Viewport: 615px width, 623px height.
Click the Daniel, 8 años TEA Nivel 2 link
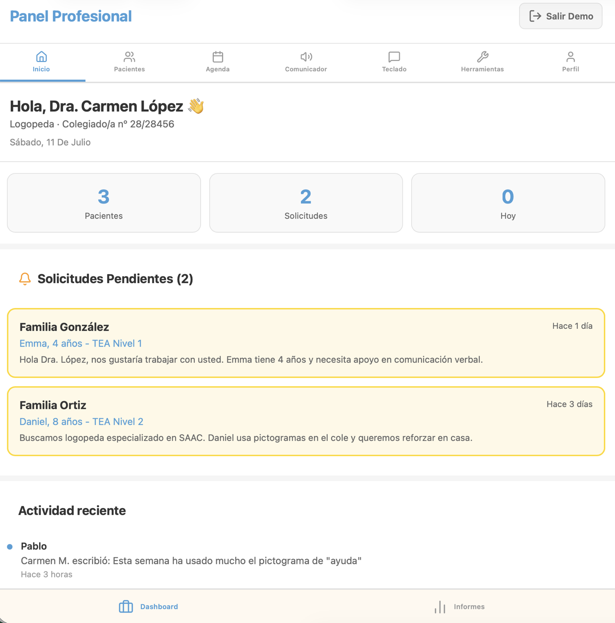coord(81,422)
